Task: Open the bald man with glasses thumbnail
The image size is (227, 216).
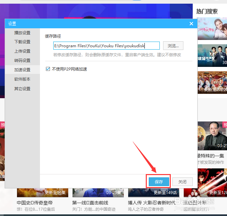Action: (x=212, y=136)
